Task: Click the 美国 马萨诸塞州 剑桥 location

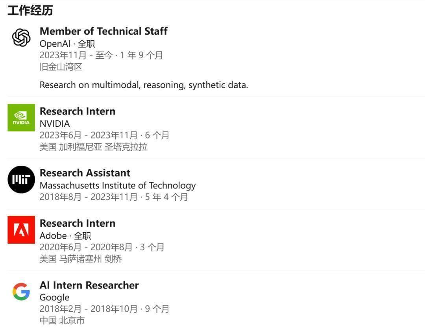Action: (x=81, y=259)
